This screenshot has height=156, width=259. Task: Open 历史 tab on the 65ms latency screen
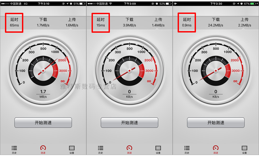click(x=14, y=150)
